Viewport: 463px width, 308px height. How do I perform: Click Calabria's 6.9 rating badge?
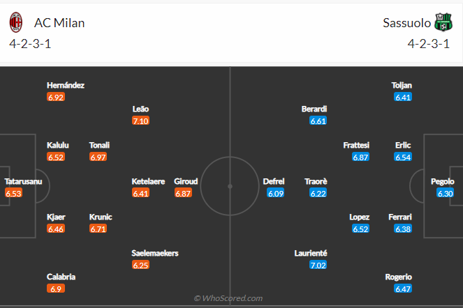coord(56,288)
